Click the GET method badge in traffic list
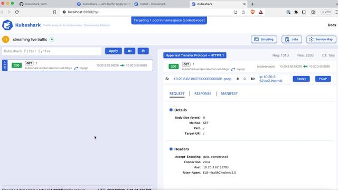The image size is (338, 190). coord(29,63)
